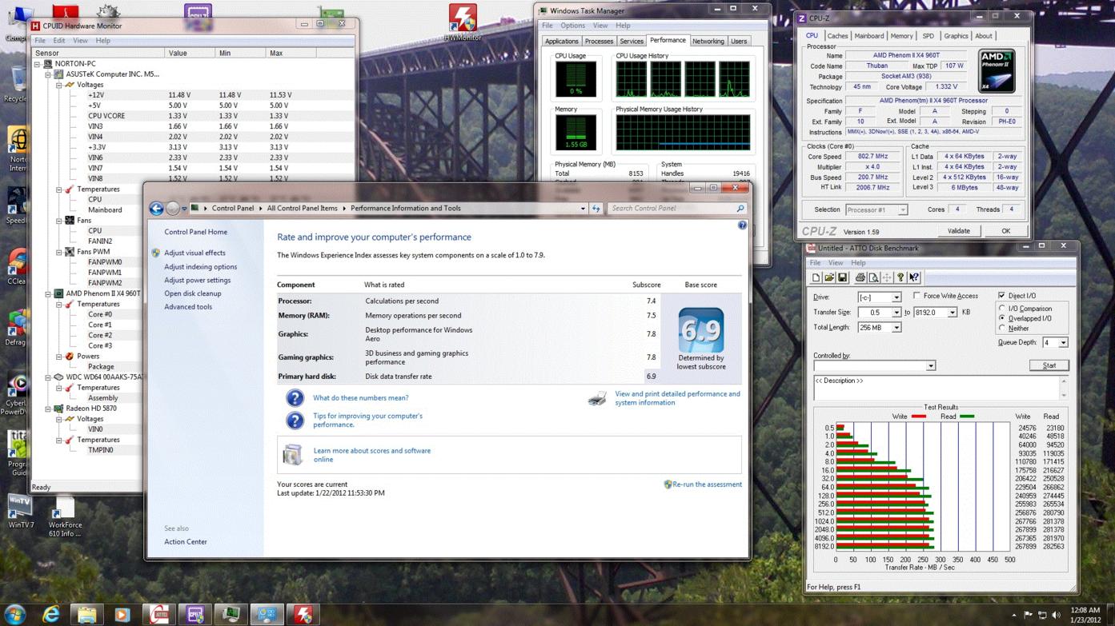This screenshot has width=1115, height=626.
Task: Open Transfer Size 8192.0 dropdown
Action: pyautogui.click(x=952, y=313)
